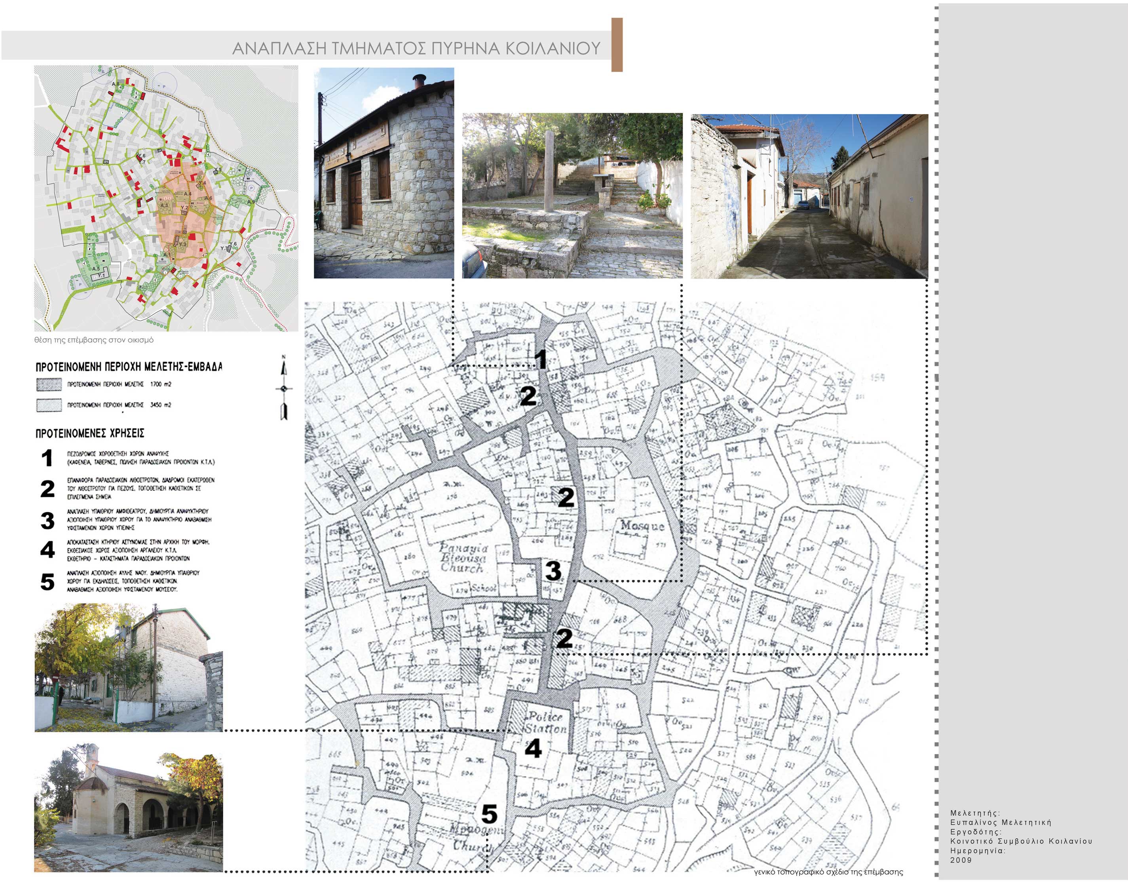The height and width of the screenshot is (882, 1128).
Task: Click the ΠΡΟΤΕΙΝΟΜΕΝΕΣ ΧΡΗΣΕΙΣ heading
Action: [90, 433]
